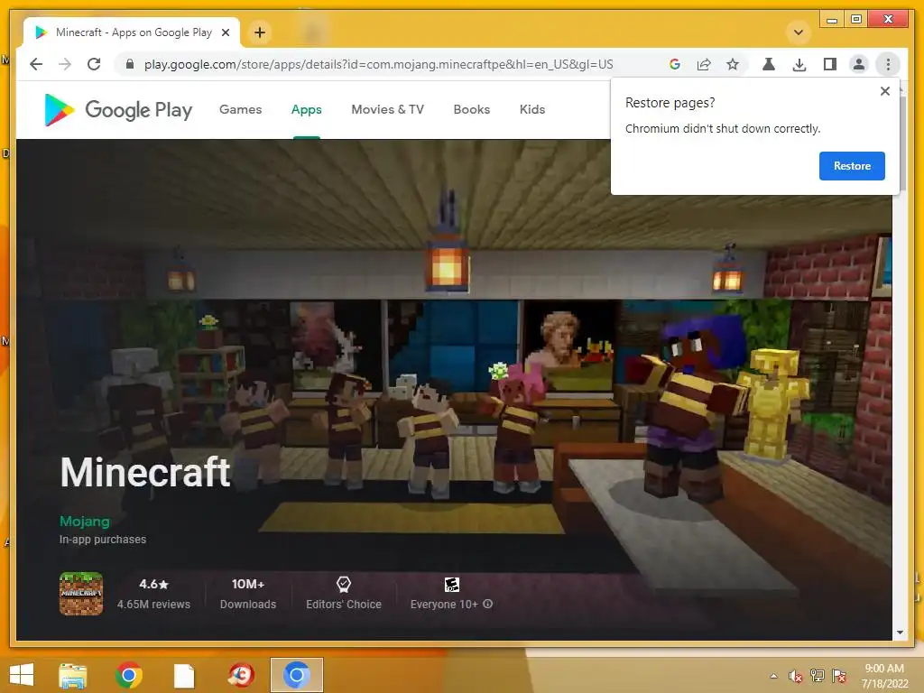The image size is (924, 693).
Task: Click the 10M+ Downloads text
Action: tap(248, 594)
